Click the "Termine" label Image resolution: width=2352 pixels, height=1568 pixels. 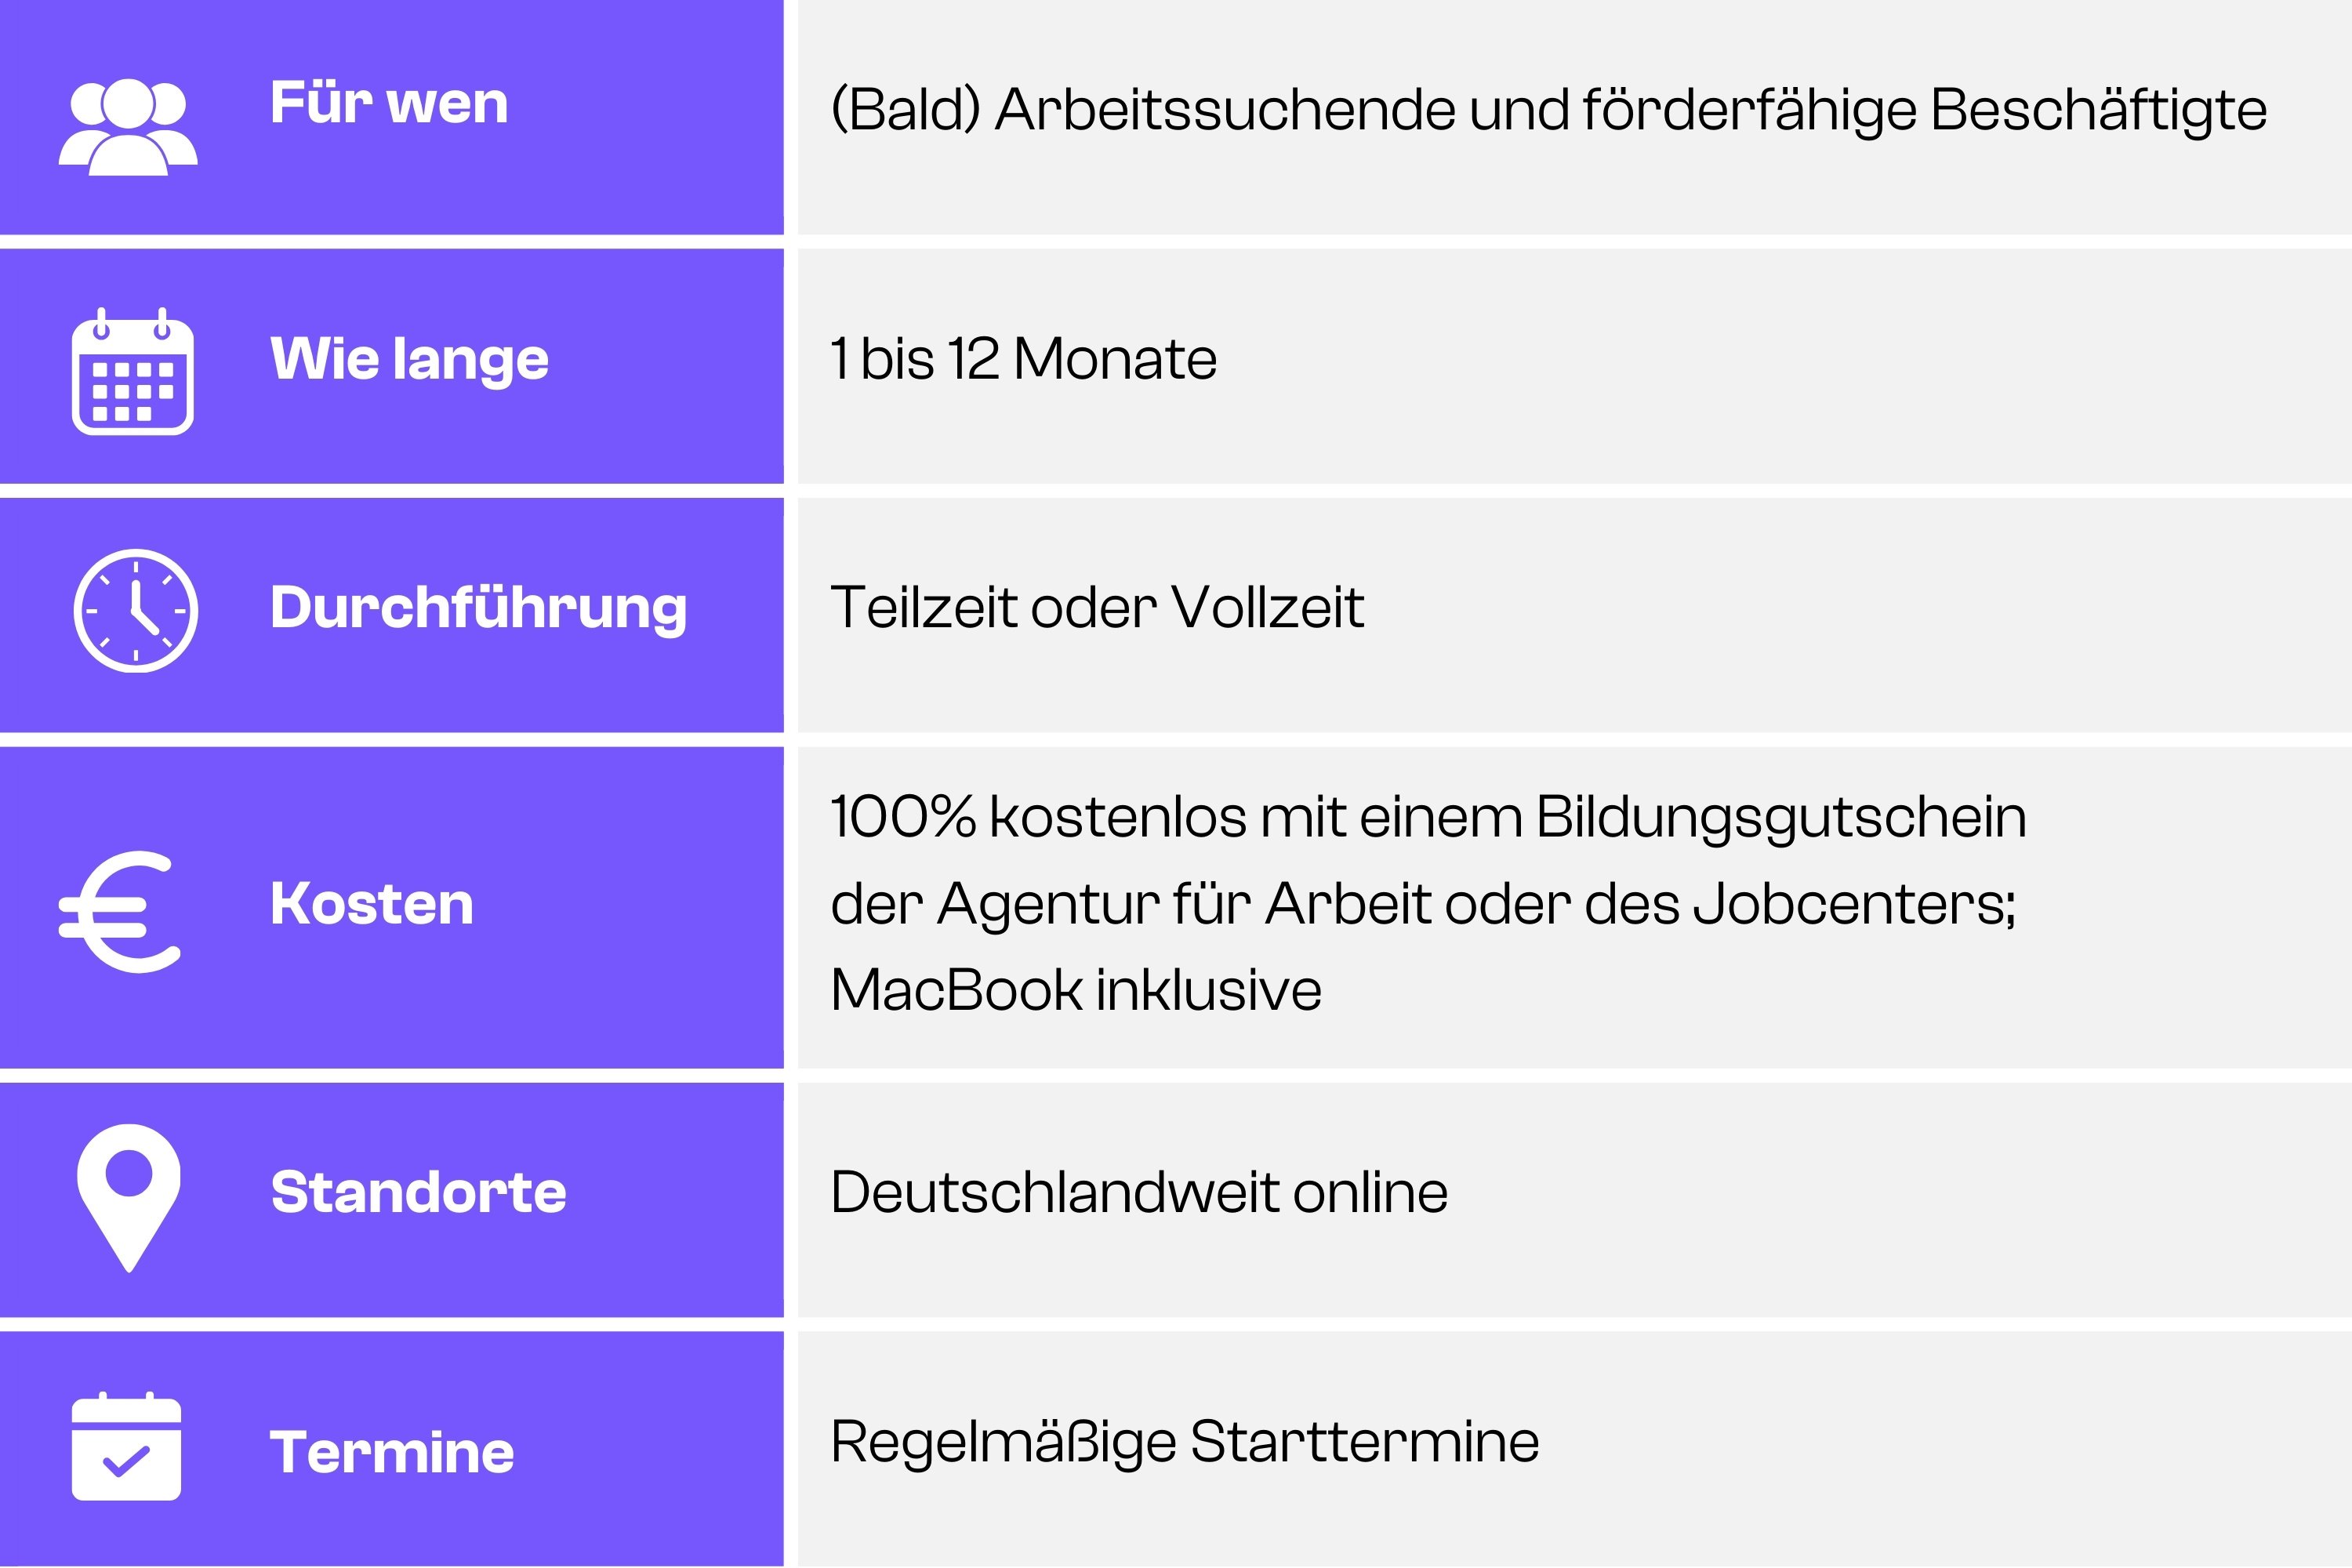point(392,1452)
